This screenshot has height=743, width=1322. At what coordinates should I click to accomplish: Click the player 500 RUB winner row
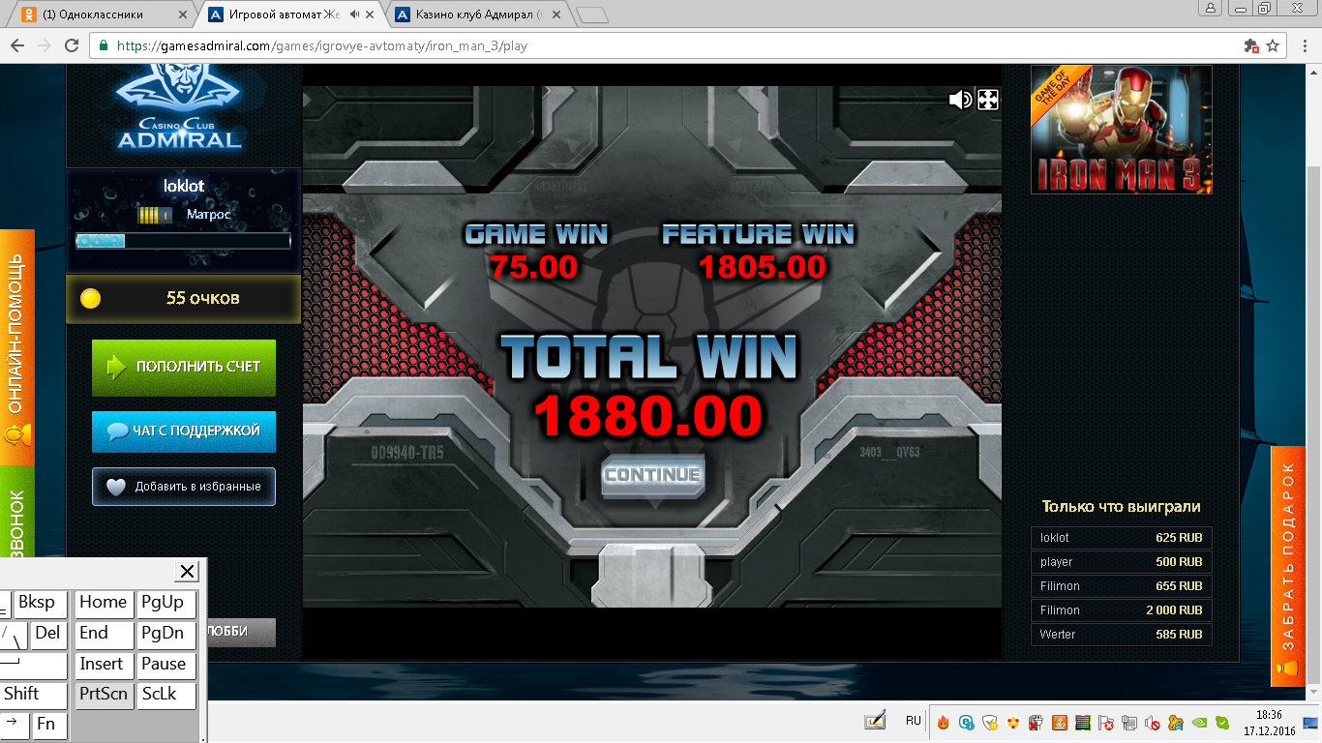[1122, 562]
